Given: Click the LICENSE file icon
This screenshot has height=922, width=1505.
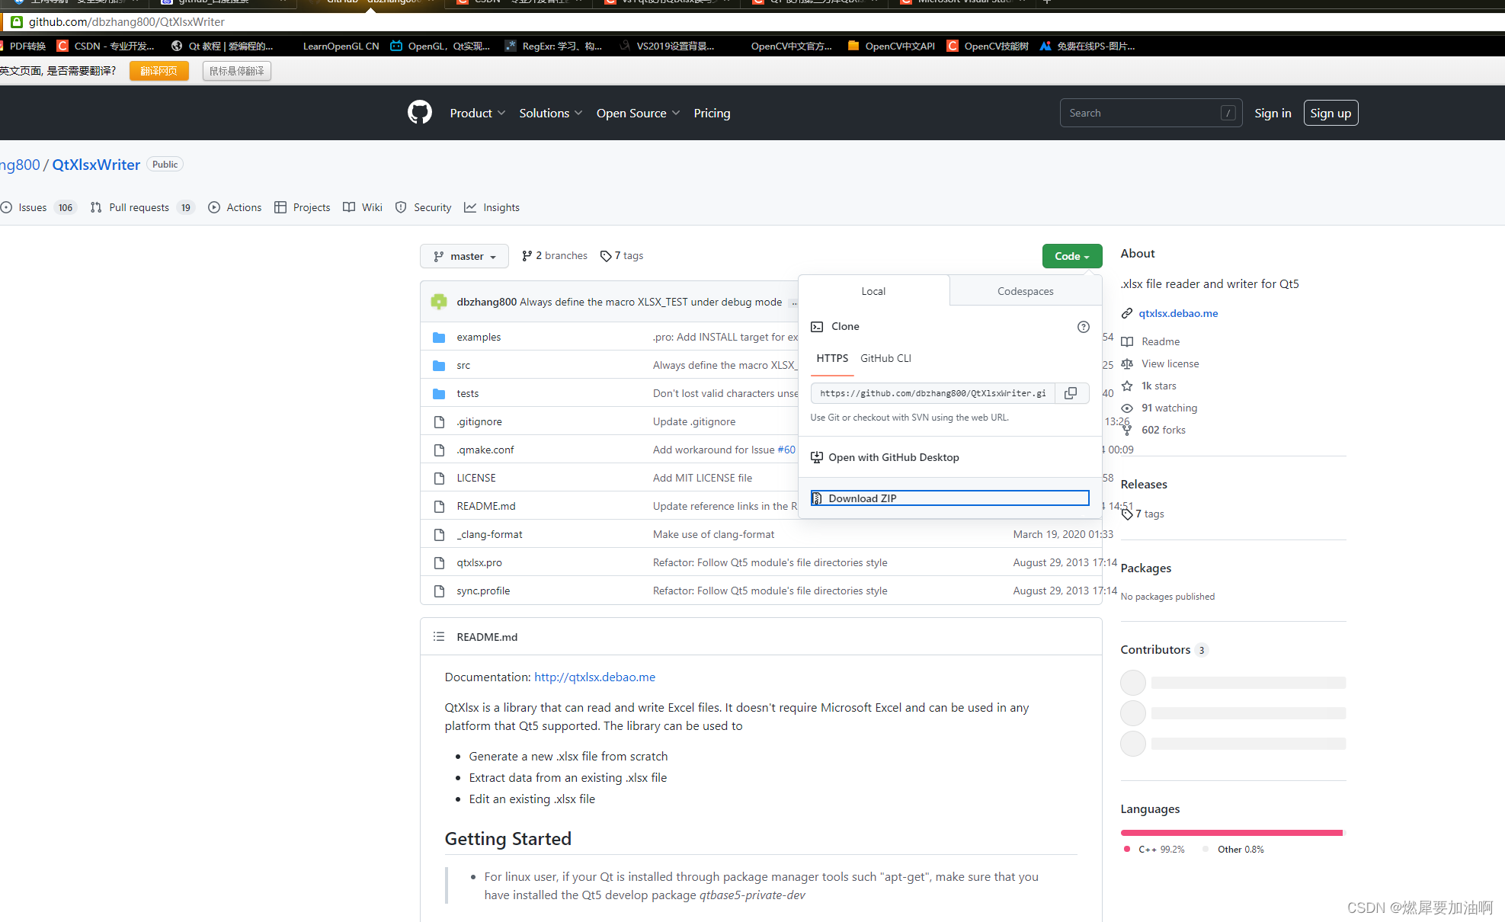Looking at the screenshot, I should [439, 479].
